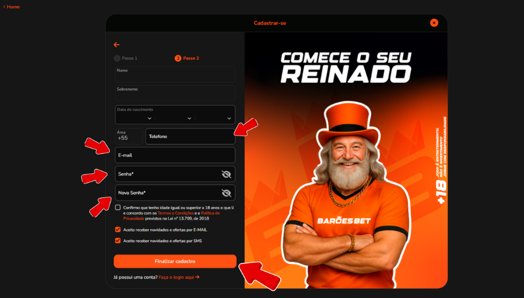Screen dimensions: 524x298
Task: Close the Cadastrar-se dialog with the X
Action: pos(434,23)
